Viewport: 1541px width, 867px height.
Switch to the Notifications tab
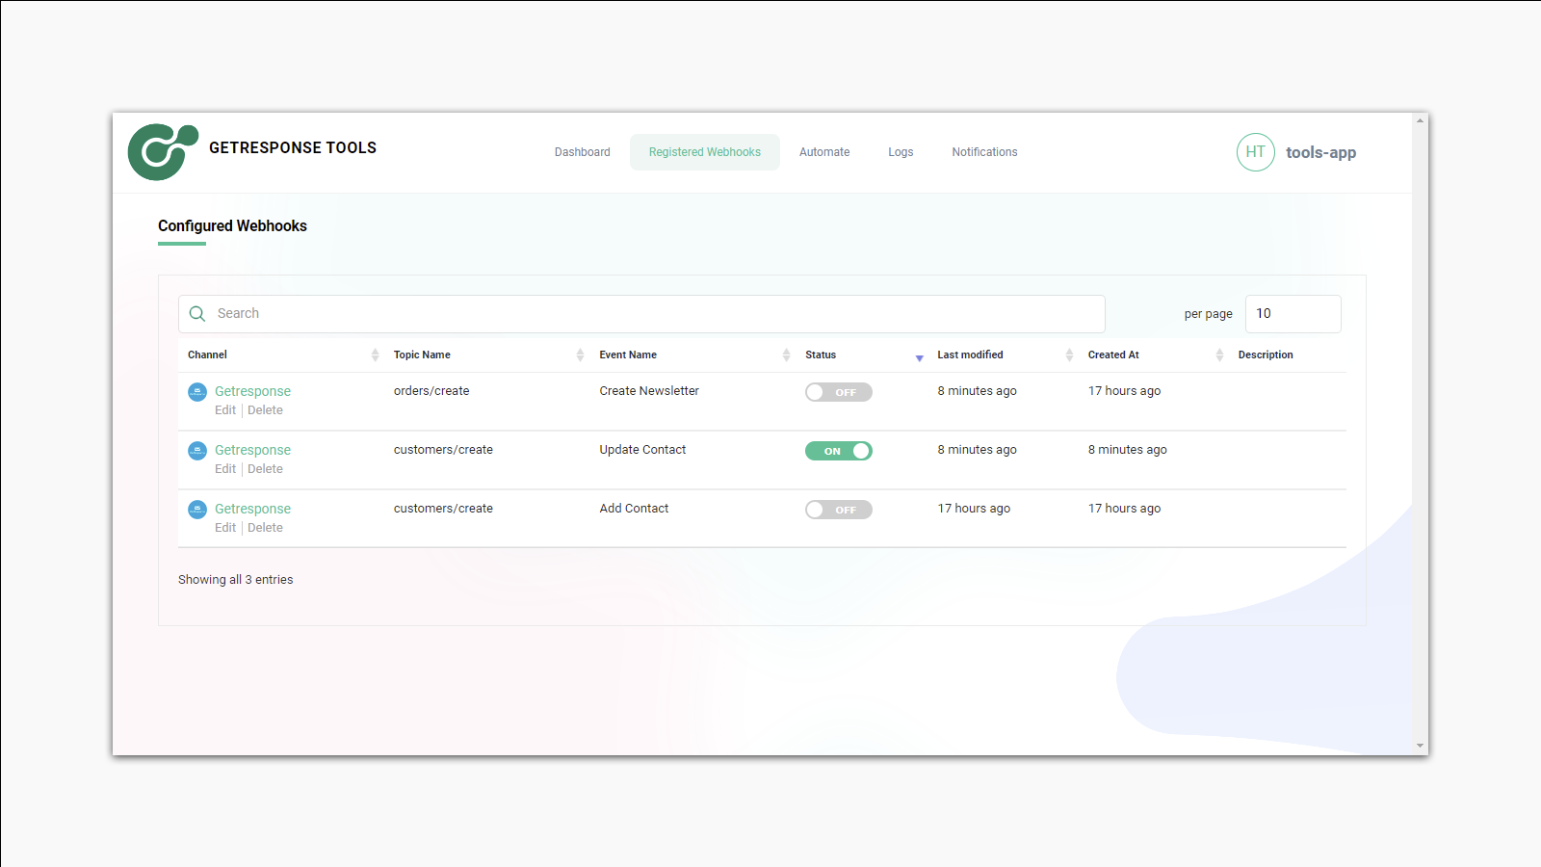983,151
